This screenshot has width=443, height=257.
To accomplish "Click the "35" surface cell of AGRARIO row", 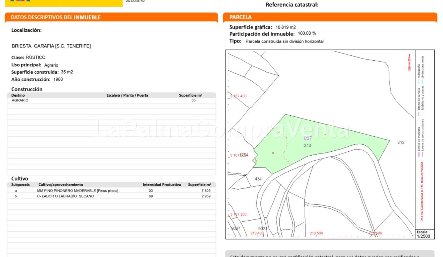I will click(194, 100).
